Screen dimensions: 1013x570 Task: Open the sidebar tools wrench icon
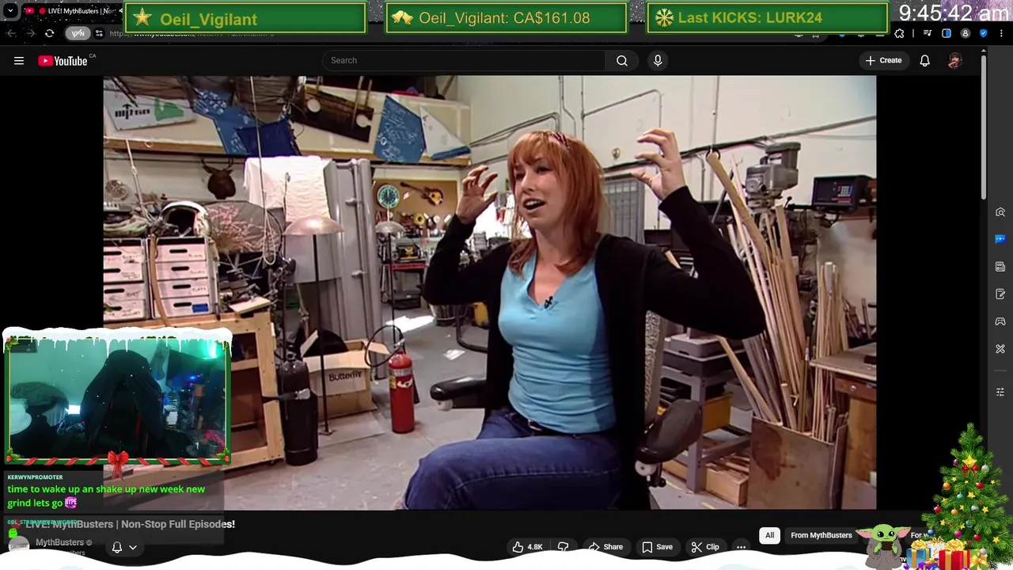pyautogui.click(x=1000, y=348)
